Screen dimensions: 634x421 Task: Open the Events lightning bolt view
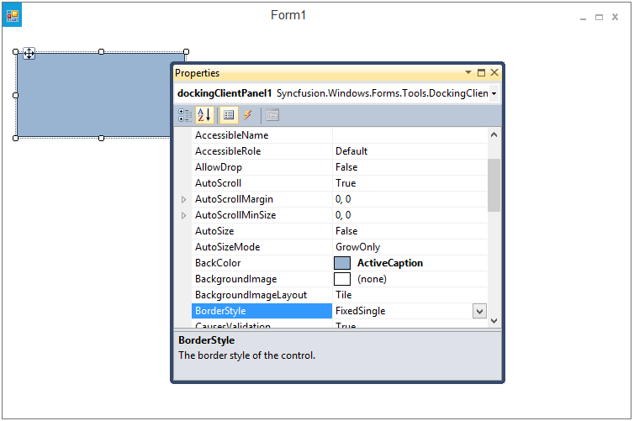[248, 116]
